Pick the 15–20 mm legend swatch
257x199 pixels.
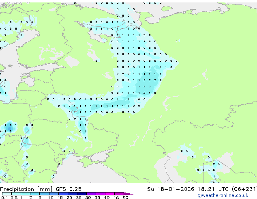point(63,194)
